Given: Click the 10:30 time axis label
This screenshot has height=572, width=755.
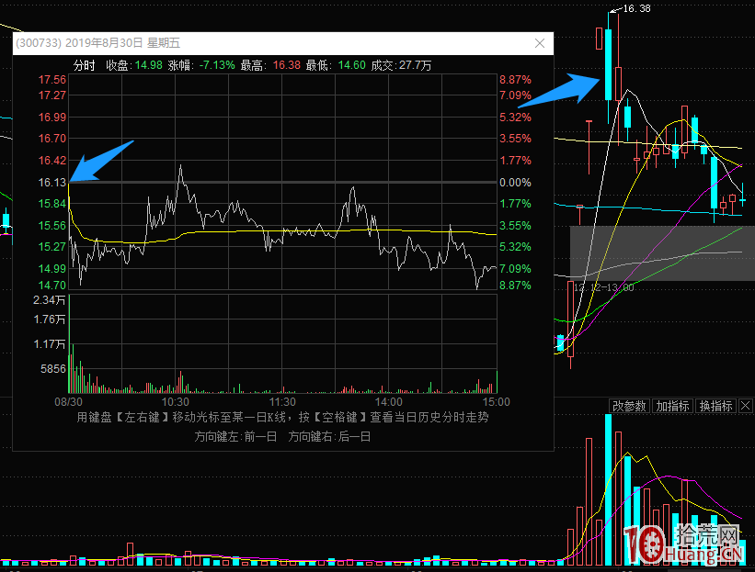Looking at the screenshot, I should tap(176, 402).
